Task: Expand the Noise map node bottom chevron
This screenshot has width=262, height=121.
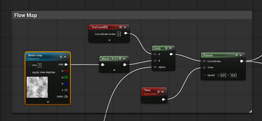Action: [48, 102]
